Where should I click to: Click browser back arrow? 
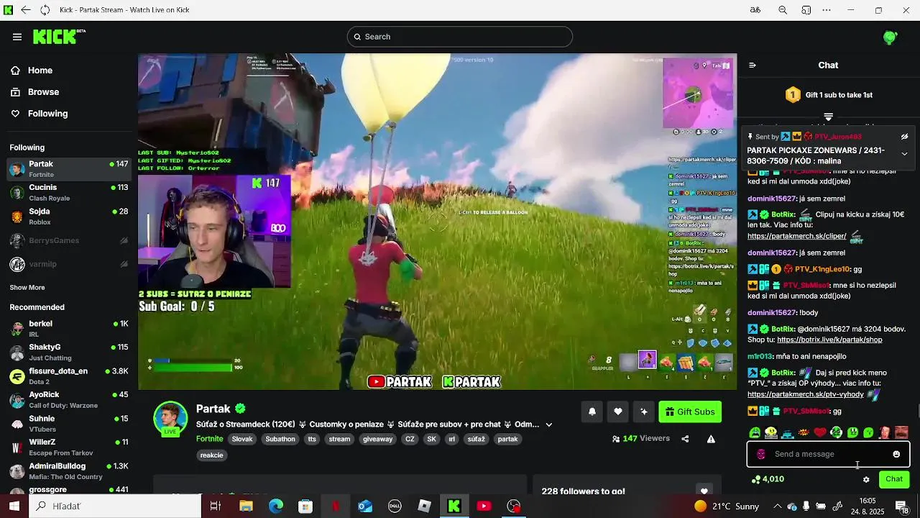click(x=26, y=10)
